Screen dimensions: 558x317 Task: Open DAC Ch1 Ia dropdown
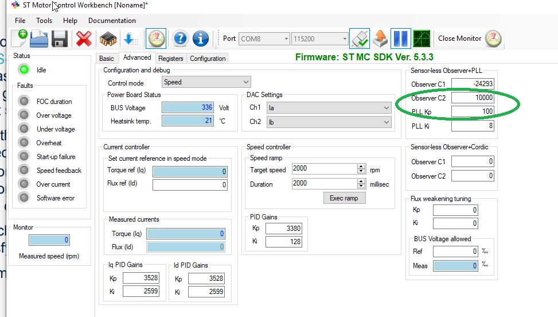[x=329, y=107]
